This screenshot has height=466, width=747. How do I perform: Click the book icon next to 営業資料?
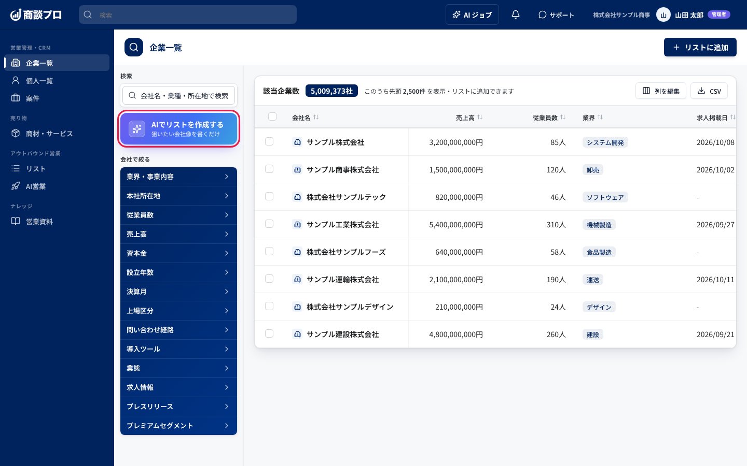click(16, 221)
